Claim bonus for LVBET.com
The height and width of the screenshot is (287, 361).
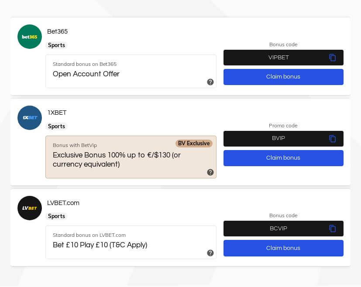283,248
